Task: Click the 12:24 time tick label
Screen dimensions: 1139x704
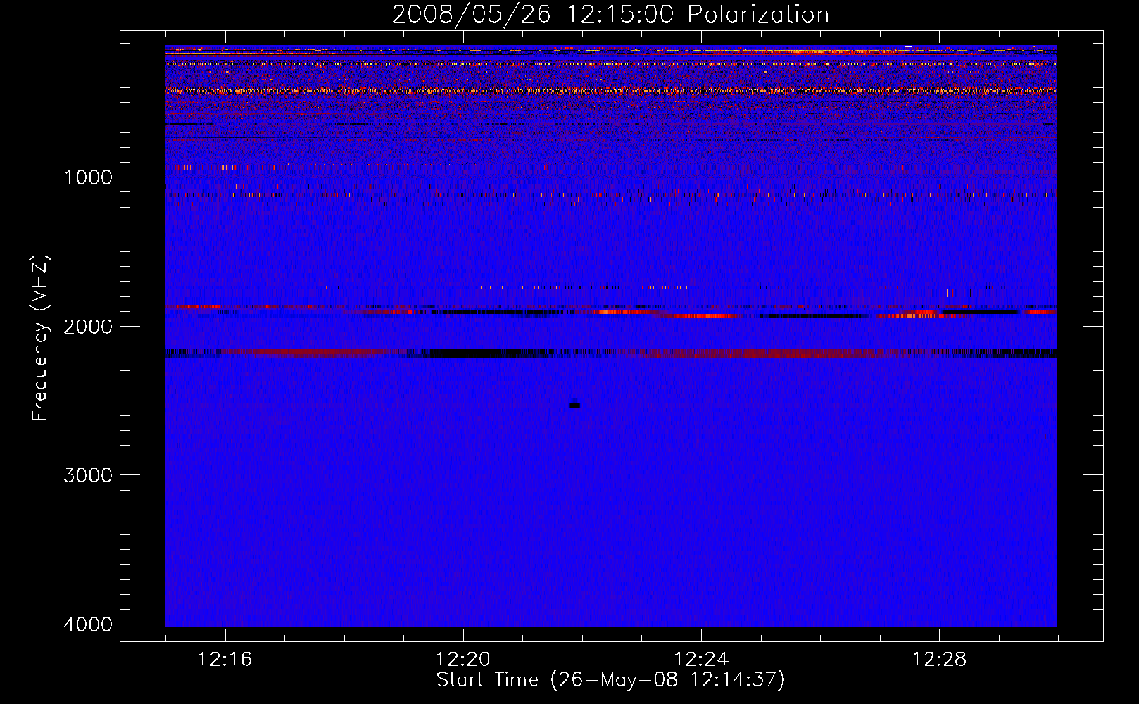Action: 701,660
